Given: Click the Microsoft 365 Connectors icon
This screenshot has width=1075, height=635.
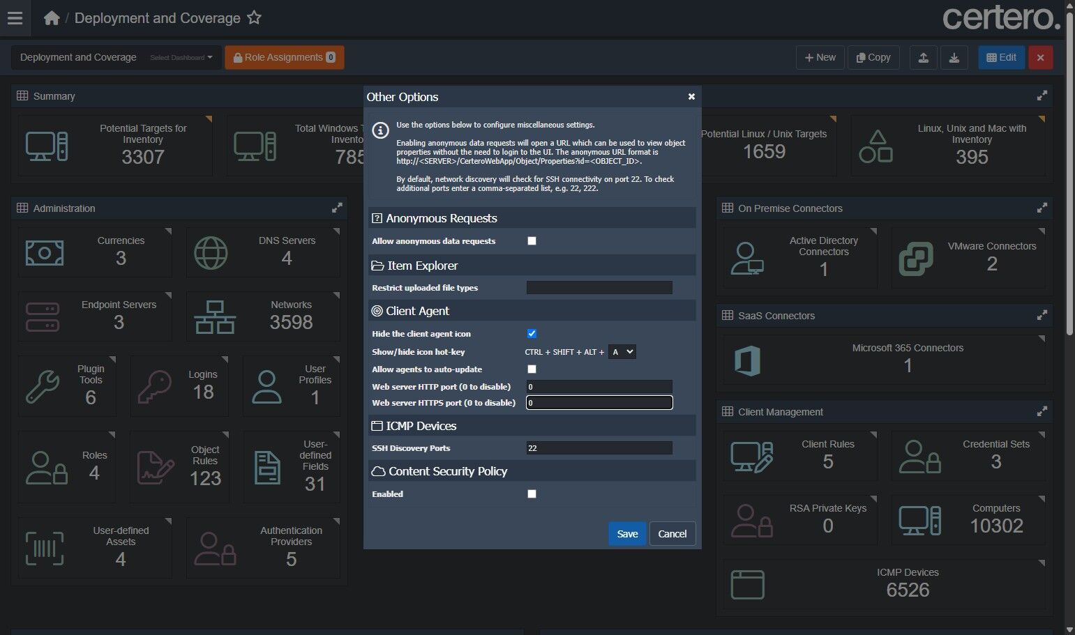Looking at the screenshot, I should (747, 361).
